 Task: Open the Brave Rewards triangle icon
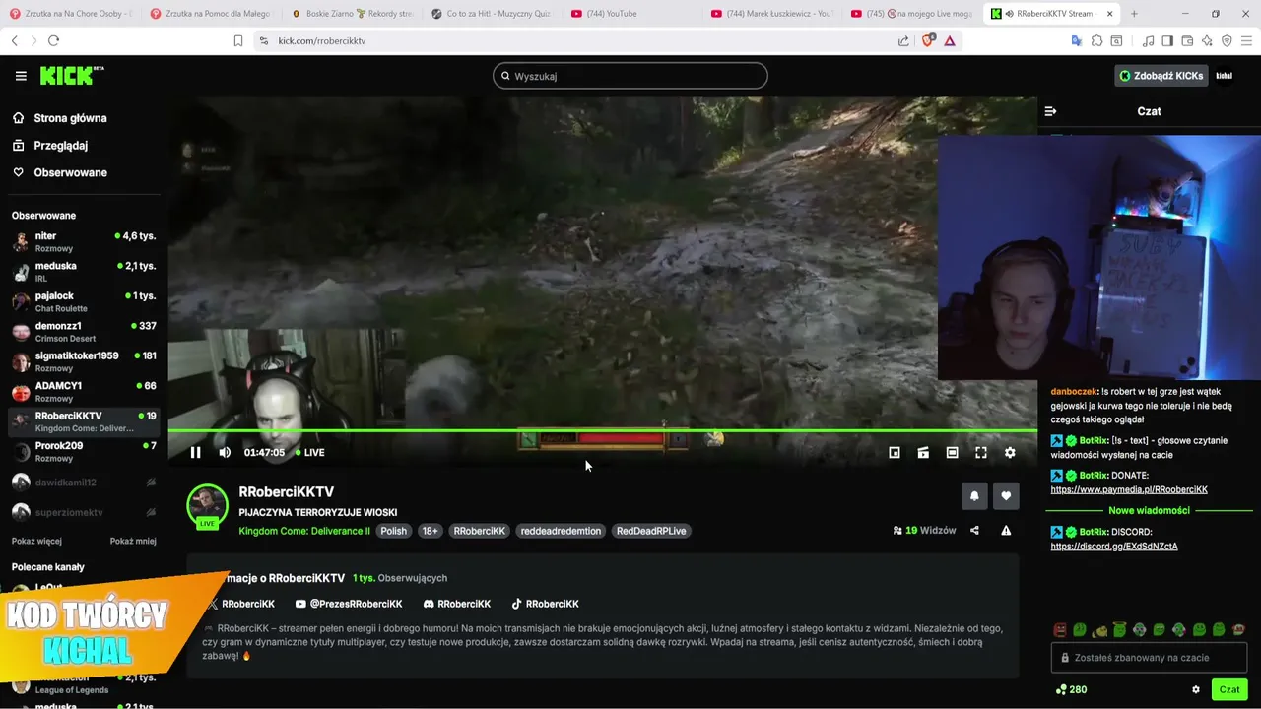point(950,40)
